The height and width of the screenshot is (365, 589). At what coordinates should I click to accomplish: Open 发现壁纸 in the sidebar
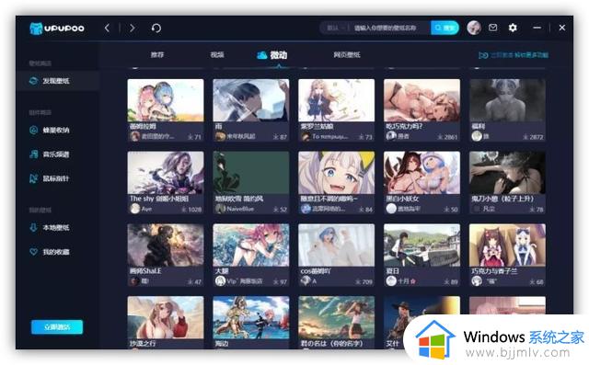[x=57, y=81]
